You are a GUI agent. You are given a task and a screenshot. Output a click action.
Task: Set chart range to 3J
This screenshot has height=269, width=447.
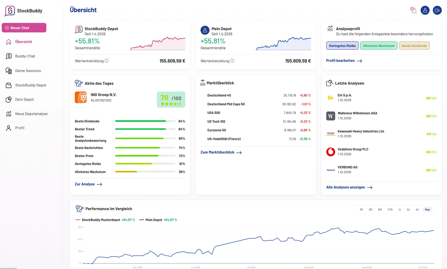[408, 210]
